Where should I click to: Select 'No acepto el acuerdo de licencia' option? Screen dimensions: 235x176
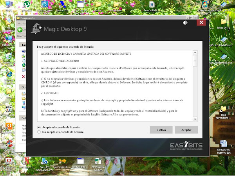[39, 132]
